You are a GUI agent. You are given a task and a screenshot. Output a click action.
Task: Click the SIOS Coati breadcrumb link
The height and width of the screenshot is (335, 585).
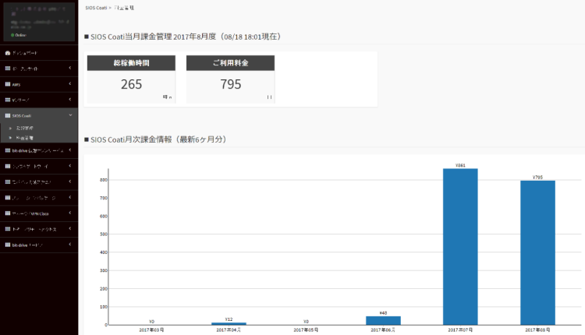[x=96, y=8]
